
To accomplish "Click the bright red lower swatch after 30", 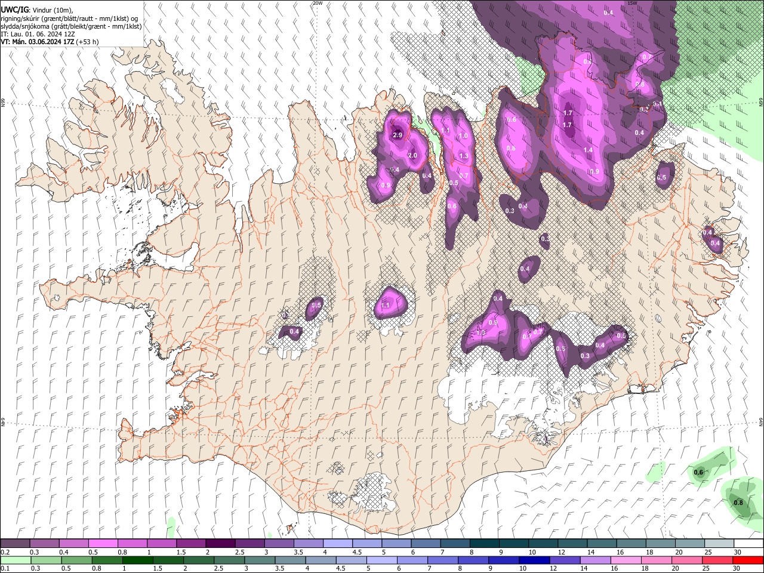I will coord(748,560).
